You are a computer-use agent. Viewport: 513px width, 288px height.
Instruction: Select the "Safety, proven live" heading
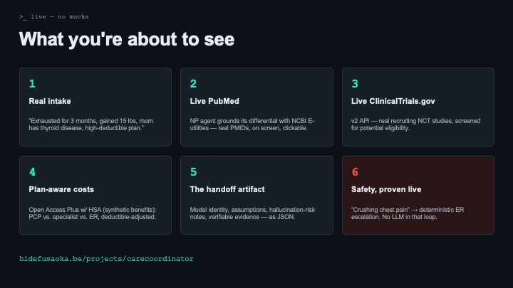pos(386,189)
